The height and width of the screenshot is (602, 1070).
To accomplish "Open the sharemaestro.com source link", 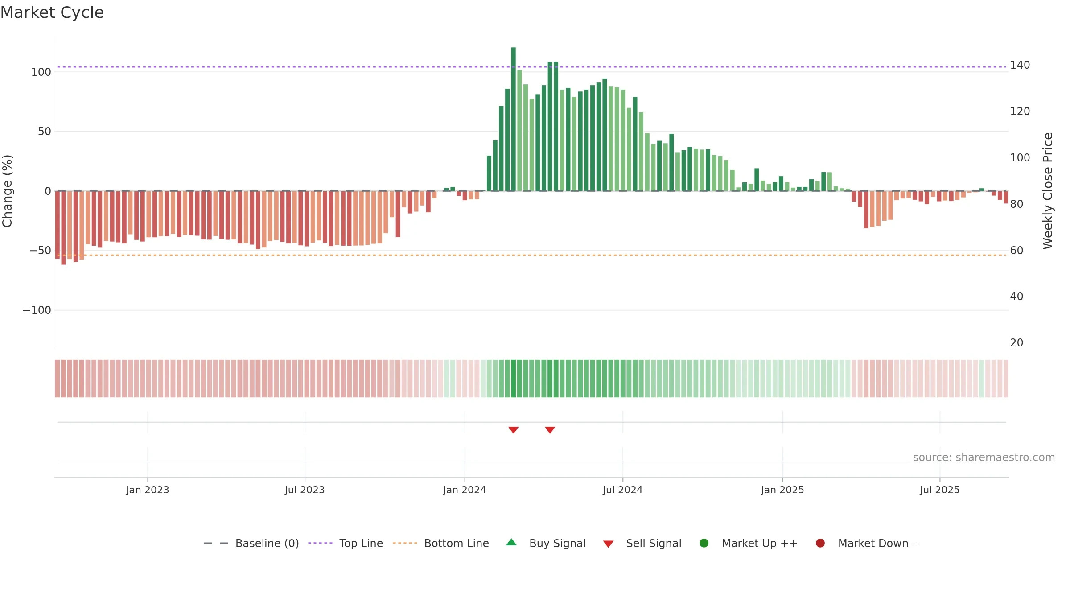I will coord(984,458).
